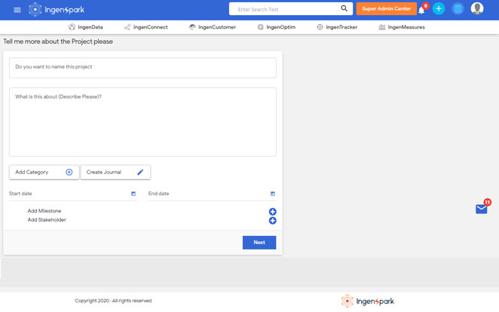Viewport: 499px width, 312px height.
Task: Open the IngenTracker menu
Action: pyautogui.click(x=337, y=27)
